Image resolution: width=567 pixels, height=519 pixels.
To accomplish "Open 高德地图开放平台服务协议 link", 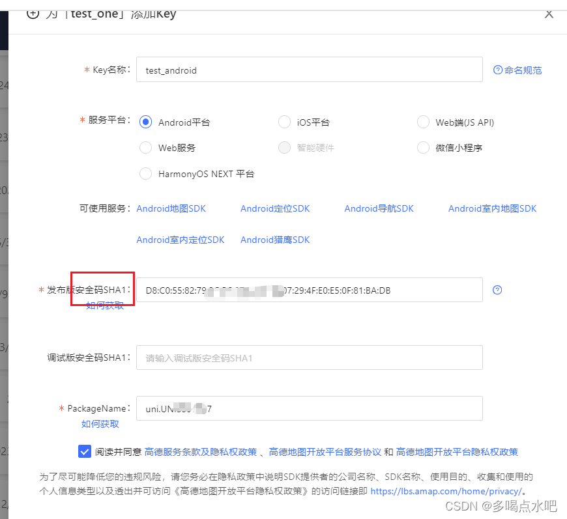I will tap(325, 452).
